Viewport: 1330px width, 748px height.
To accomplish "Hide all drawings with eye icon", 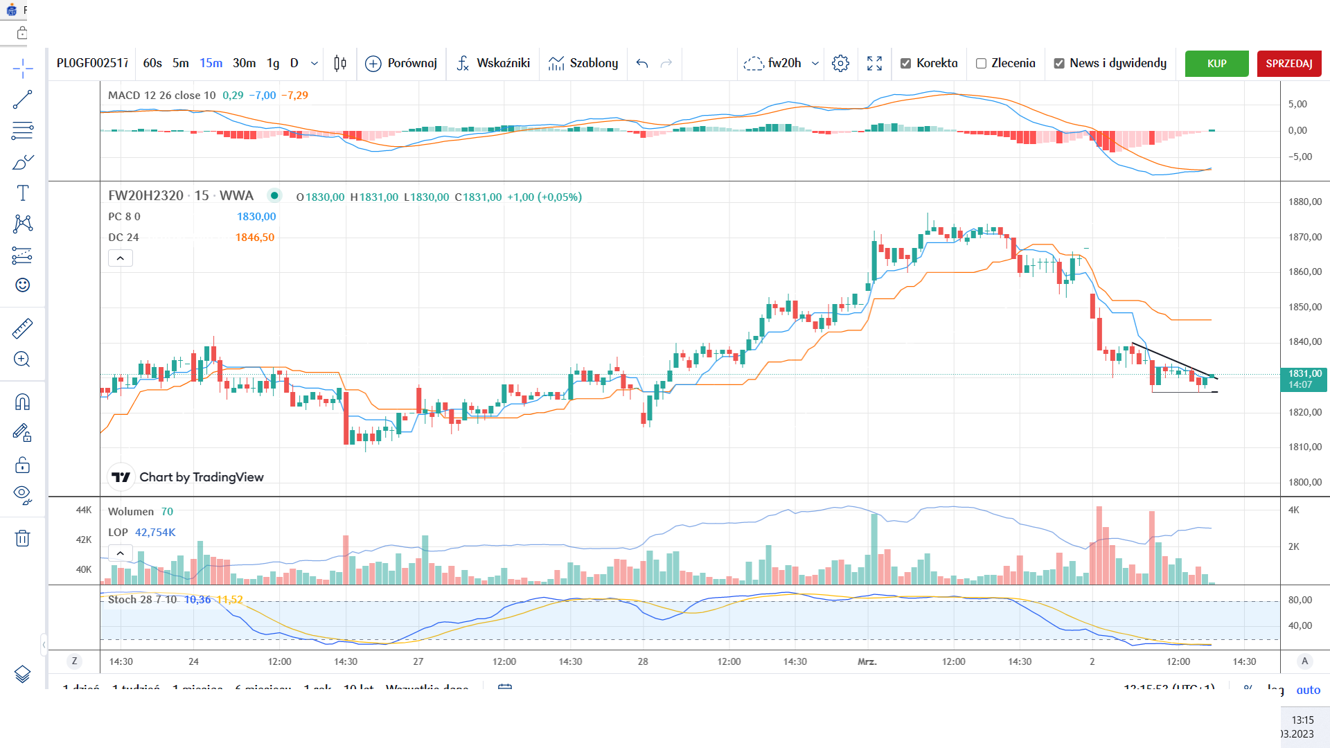I will (x=22, y=495).
